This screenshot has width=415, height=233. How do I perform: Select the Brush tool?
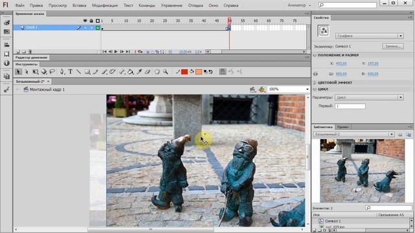pos(104,72)
